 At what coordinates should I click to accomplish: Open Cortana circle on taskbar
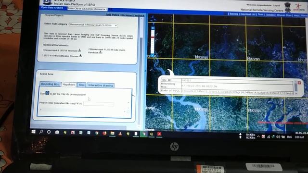[x=49, y=132]
